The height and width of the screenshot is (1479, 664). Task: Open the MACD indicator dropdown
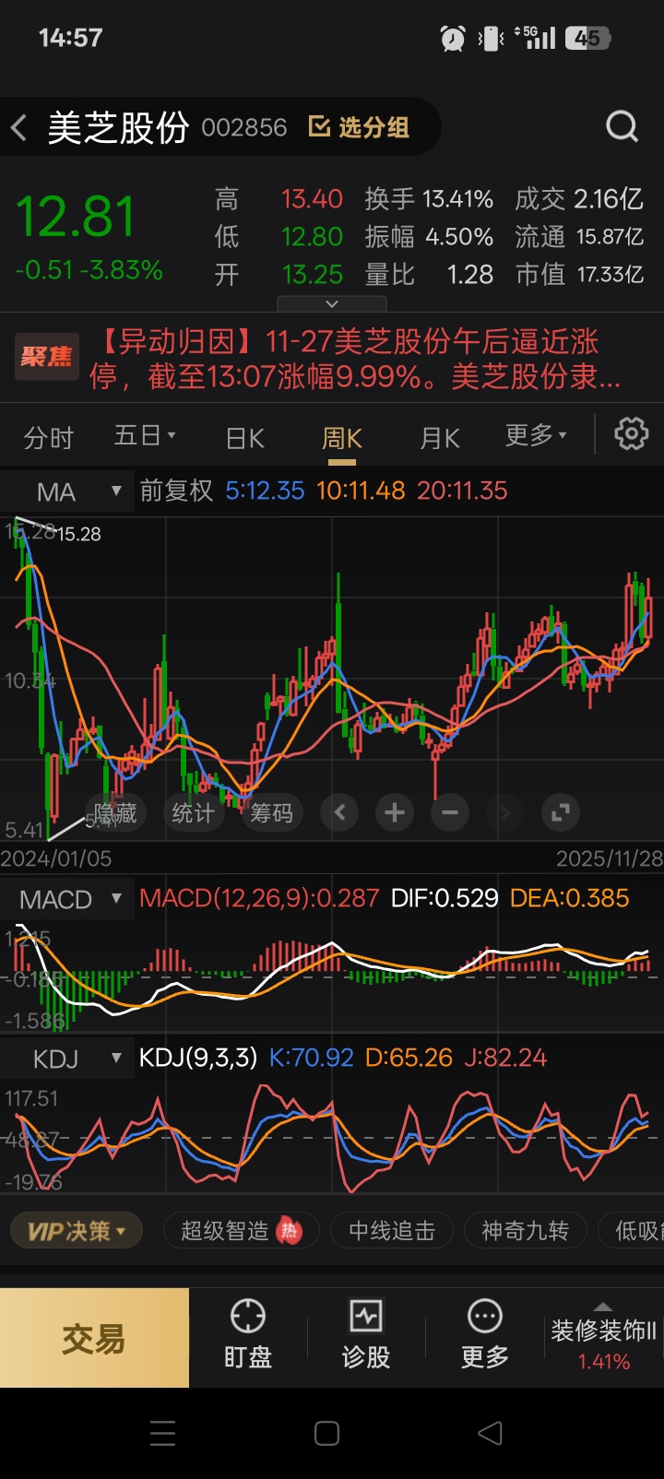66,899
